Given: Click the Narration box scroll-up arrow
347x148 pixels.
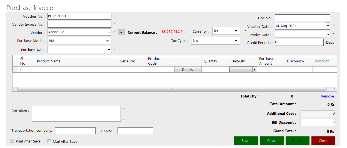Looking at the screenshot, I should click(123, 108).
